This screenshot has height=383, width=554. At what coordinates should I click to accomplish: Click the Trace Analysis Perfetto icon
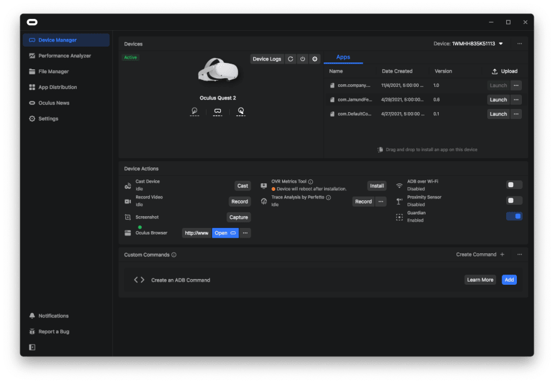click(x=264, y=202)
